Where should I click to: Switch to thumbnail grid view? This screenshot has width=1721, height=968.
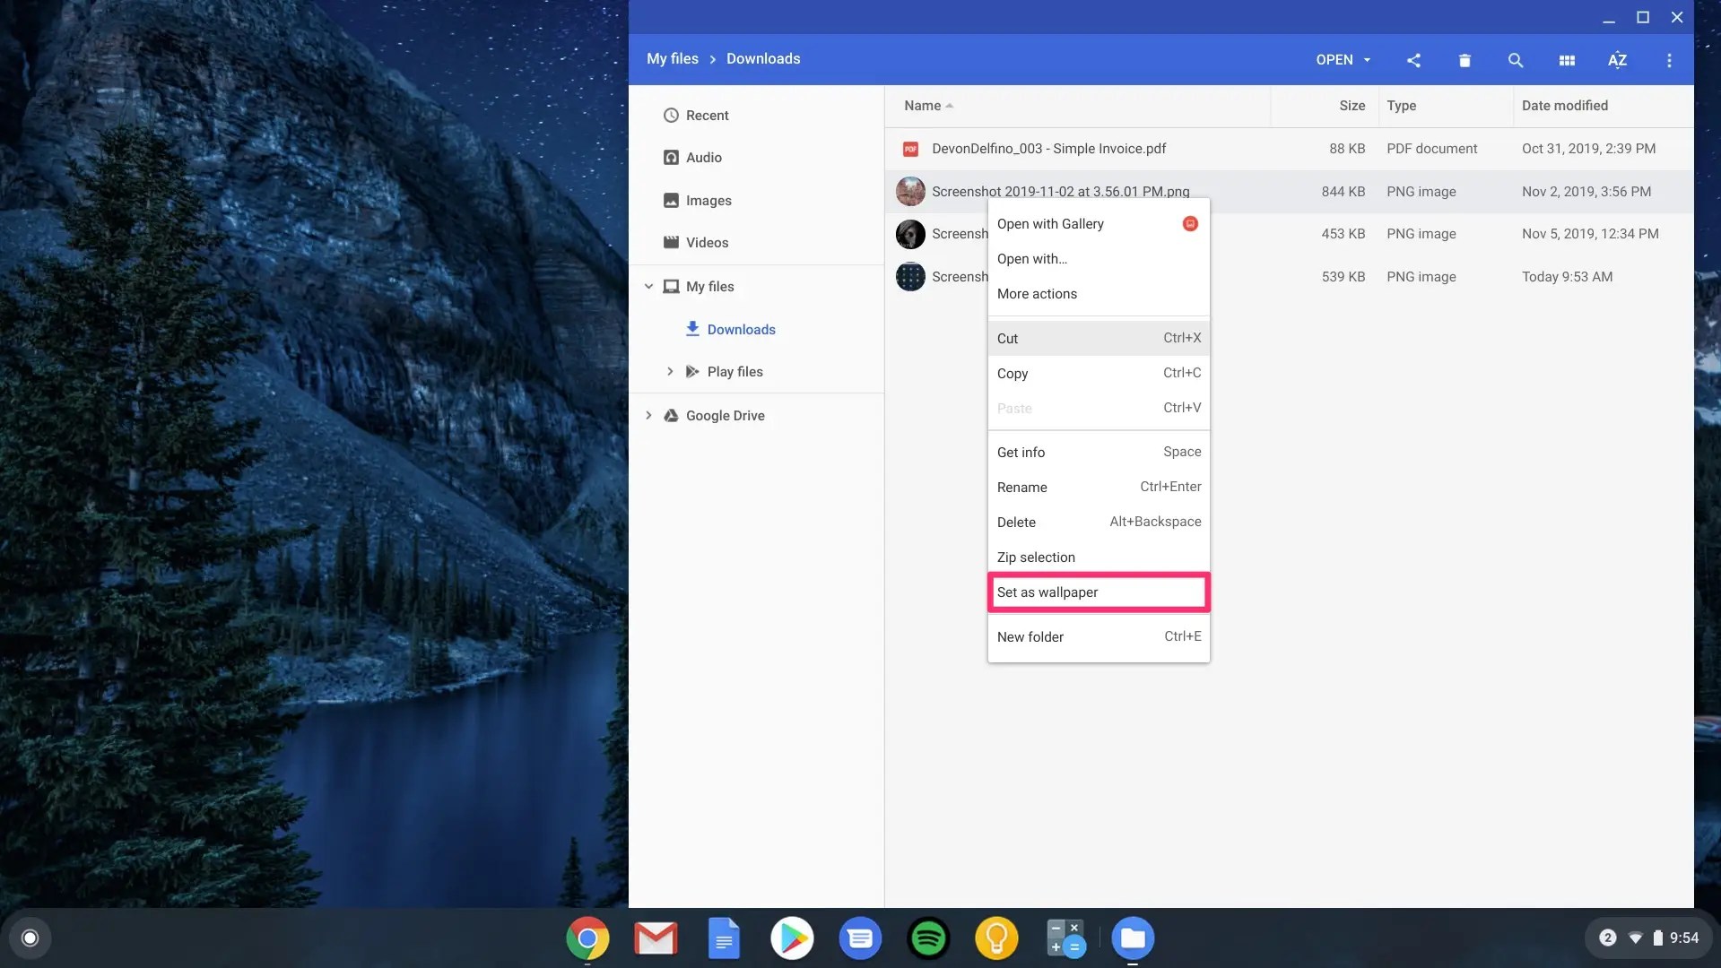click(x=1567, y=60)
